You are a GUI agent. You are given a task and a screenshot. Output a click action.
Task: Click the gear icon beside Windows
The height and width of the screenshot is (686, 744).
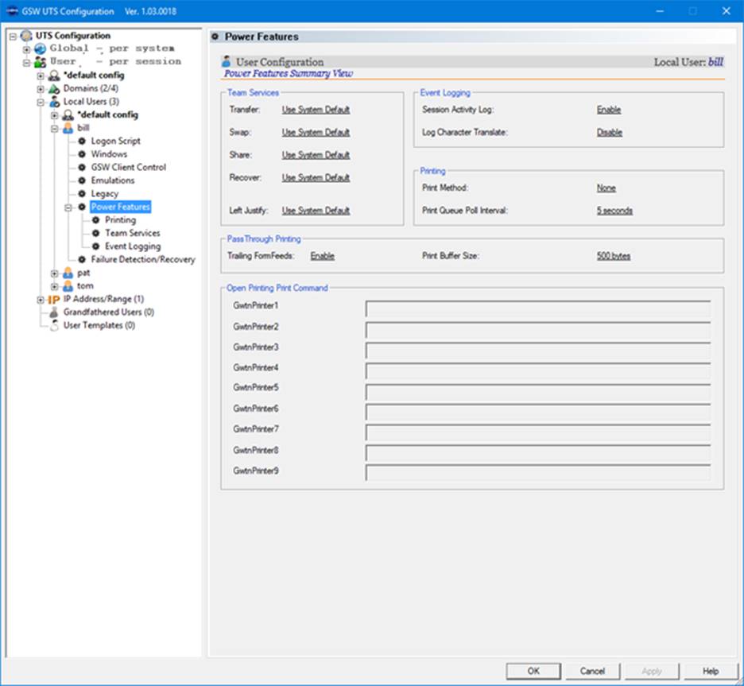(82, 154)
